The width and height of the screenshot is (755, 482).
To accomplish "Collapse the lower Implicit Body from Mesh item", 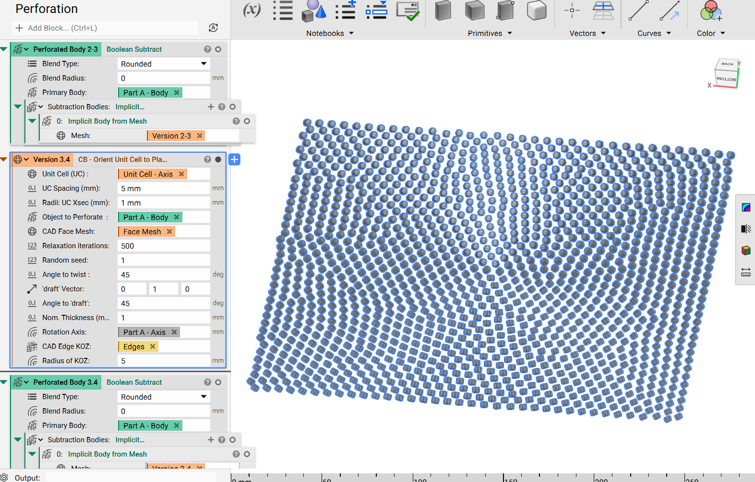I will tap(32, 454).
